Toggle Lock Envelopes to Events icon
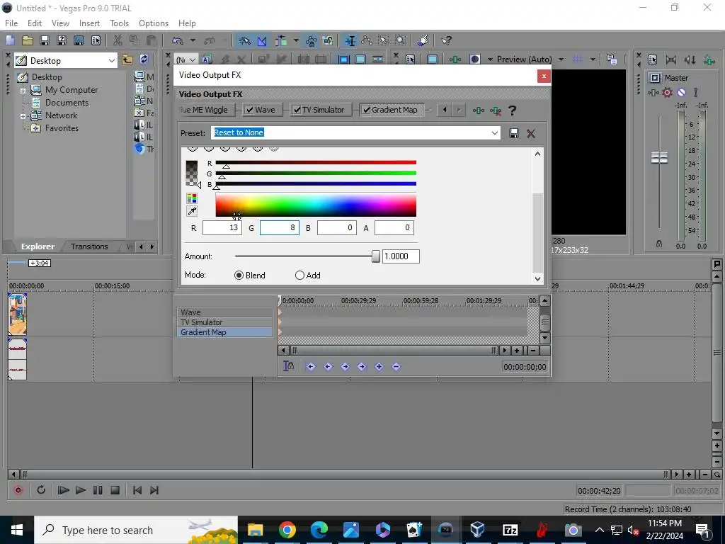The image size is (725, 544). (327, 40)
